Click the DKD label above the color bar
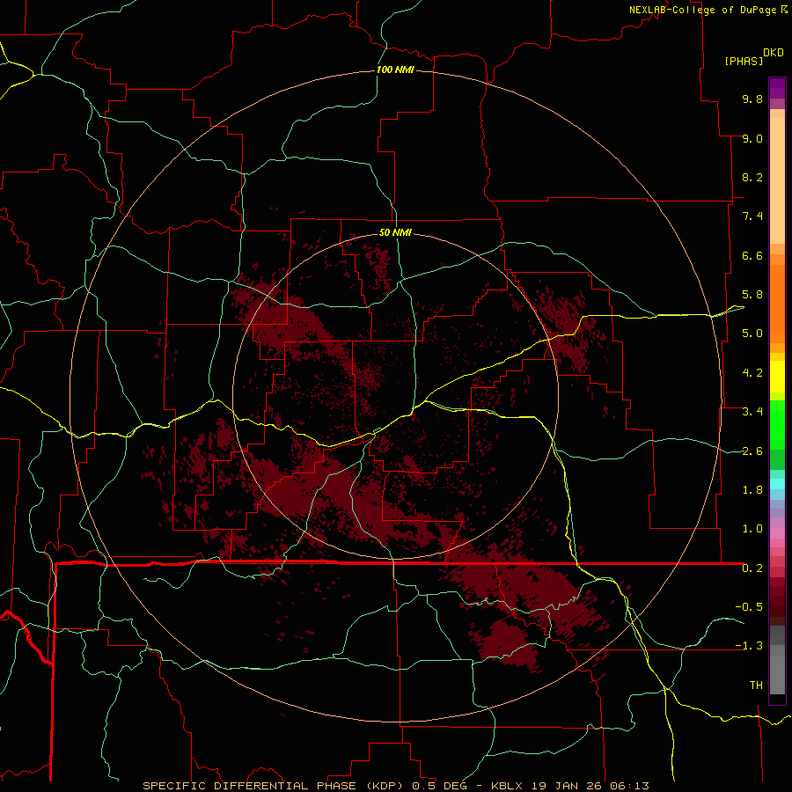The height and width of the screenshot is (792, 792). (x=774, y=53)
